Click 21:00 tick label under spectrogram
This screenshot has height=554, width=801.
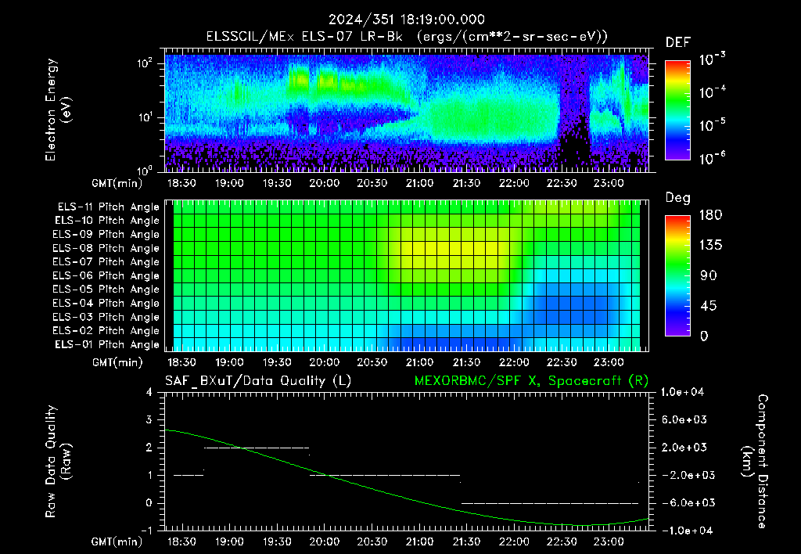[419, 183]
